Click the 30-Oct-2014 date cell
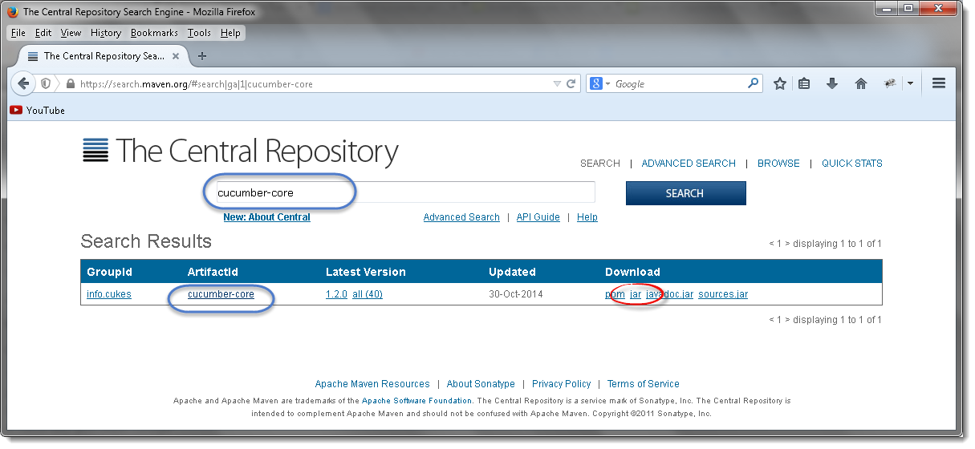This screenshot has height=449, width=975. (516, 294)
